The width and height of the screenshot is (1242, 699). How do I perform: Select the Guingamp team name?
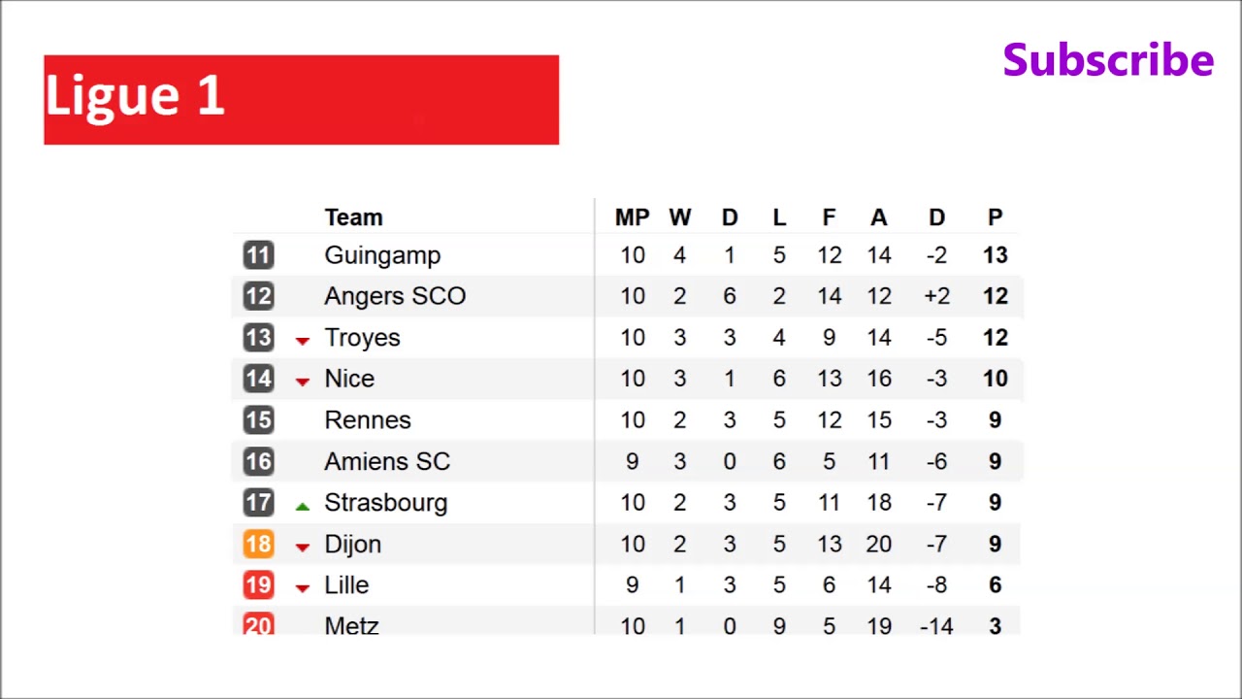click(x=382, y=255)
